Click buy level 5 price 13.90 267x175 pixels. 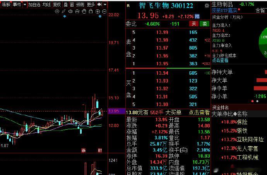click(x=162, y=104)
